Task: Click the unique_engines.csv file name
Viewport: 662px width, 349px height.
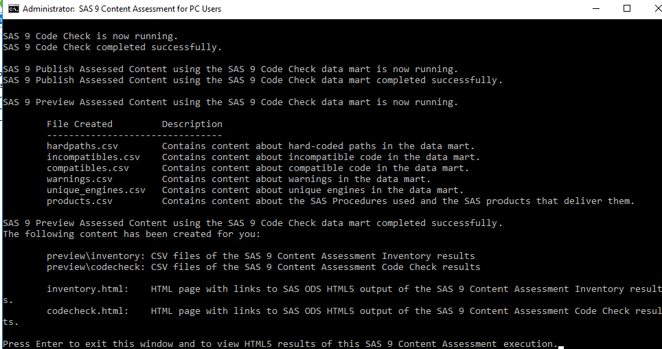Action: tap(95, 190)
